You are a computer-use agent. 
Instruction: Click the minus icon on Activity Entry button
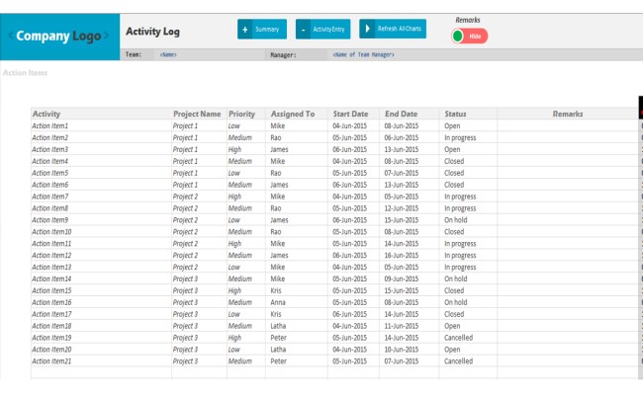303,30
